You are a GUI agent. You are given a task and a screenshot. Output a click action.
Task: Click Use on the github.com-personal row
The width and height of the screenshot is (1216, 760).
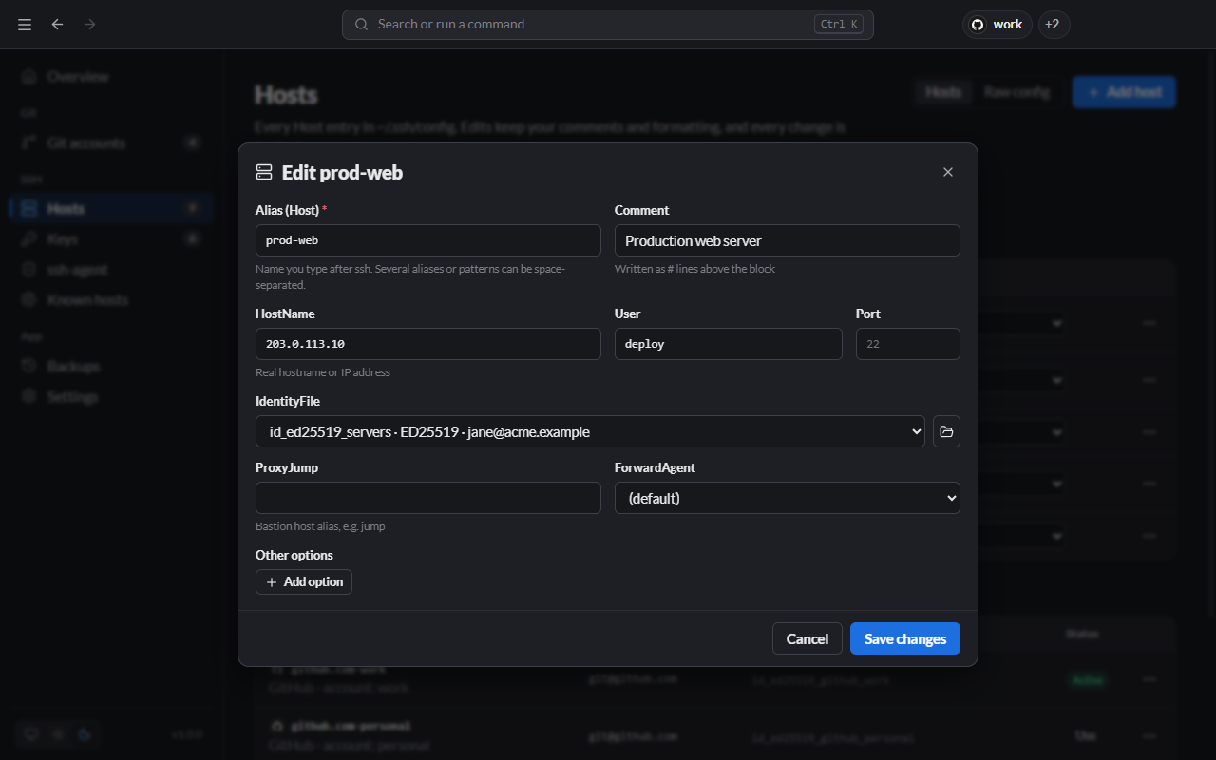tap(1085, 735)
